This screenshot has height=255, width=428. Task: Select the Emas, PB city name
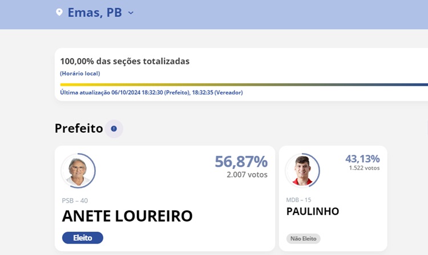tap(94, 13)
